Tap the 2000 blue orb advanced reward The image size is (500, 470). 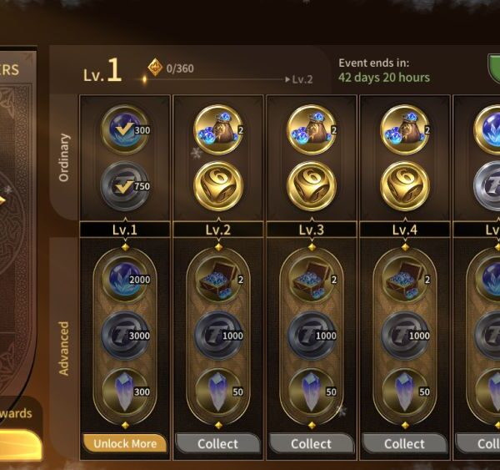click(x=125, y=280)
